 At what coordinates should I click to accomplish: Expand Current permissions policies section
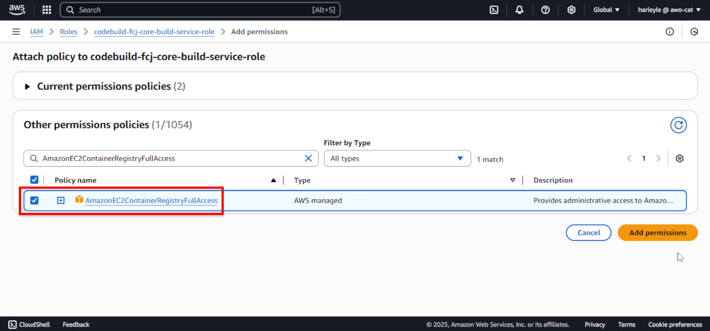click(27, 86)
